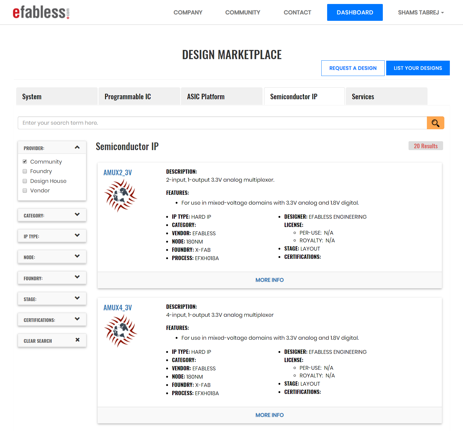The image size is (463, 431).
Task: Click List Your Designs button
Action: click(418, 68)
